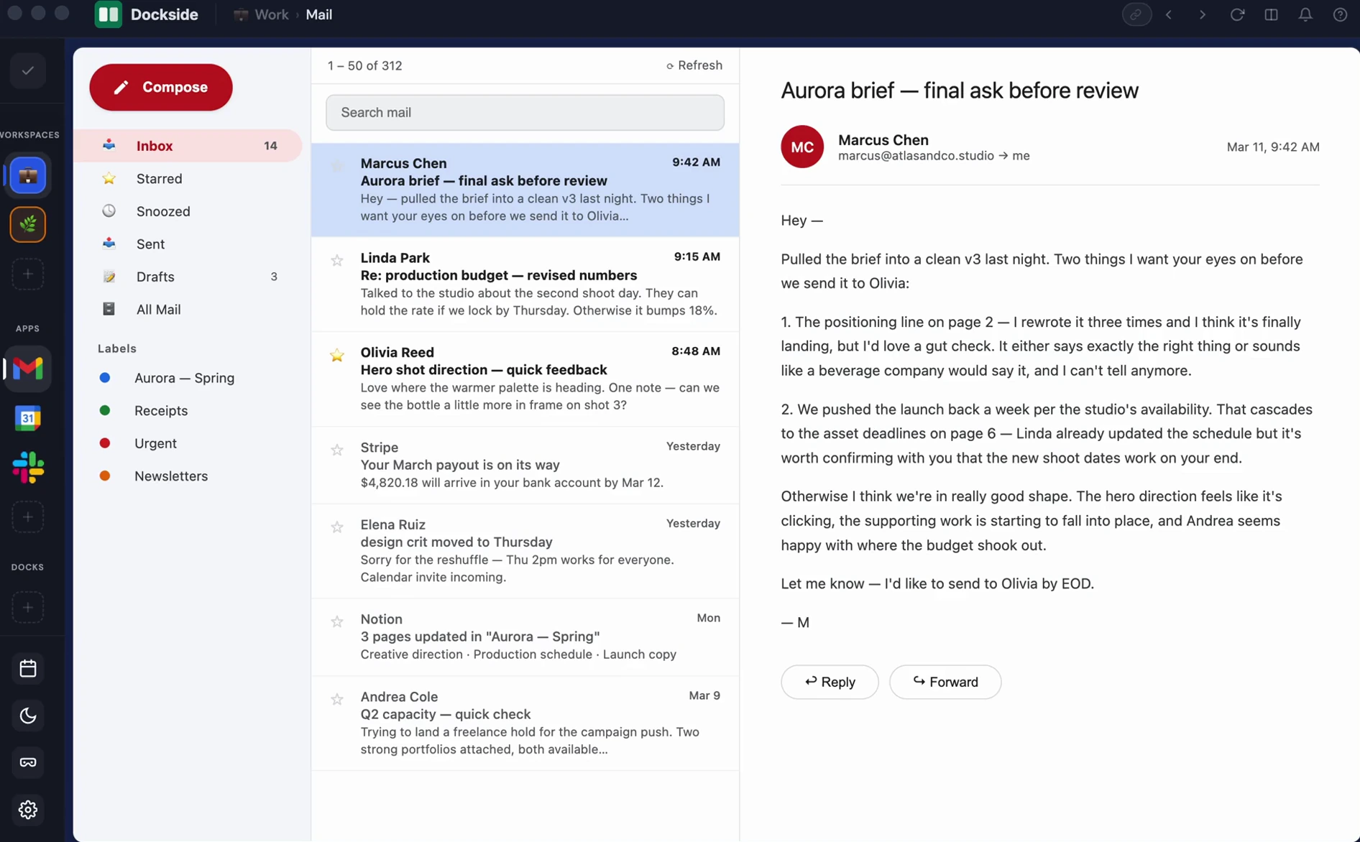This screenshot has width=1360, height=842.
Task: Click the reload icon in the top bar
Action: click(x=1237, y=14)
